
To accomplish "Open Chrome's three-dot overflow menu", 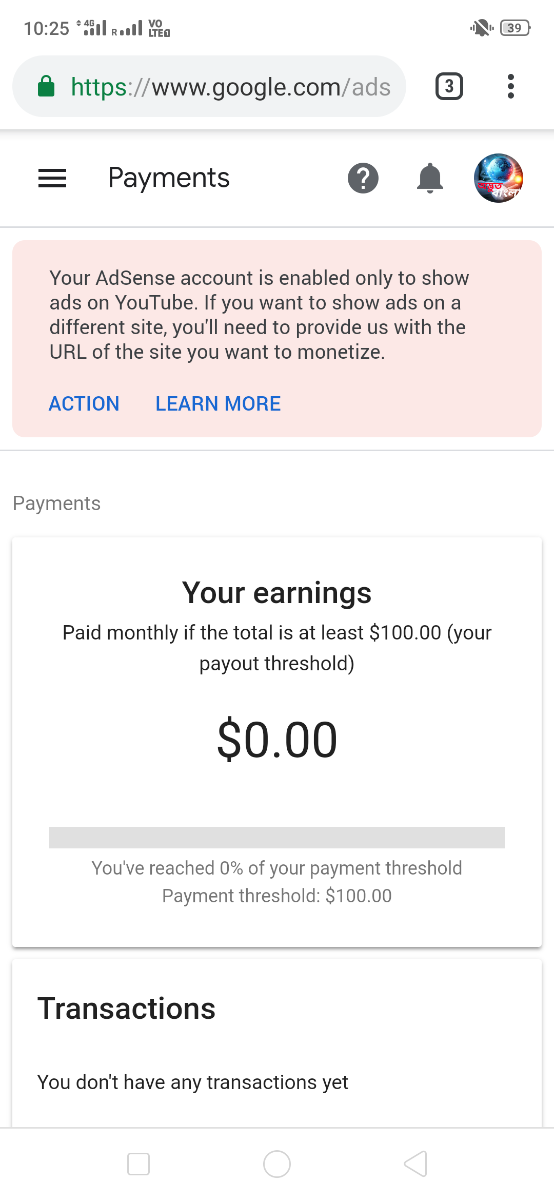I will click(510, 86).
